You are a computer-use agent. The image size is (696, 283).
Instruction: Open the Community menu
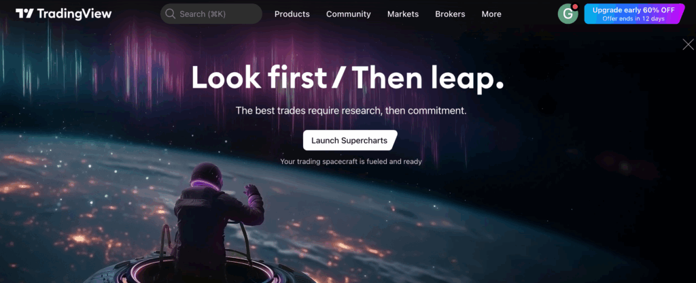(349, 14)
